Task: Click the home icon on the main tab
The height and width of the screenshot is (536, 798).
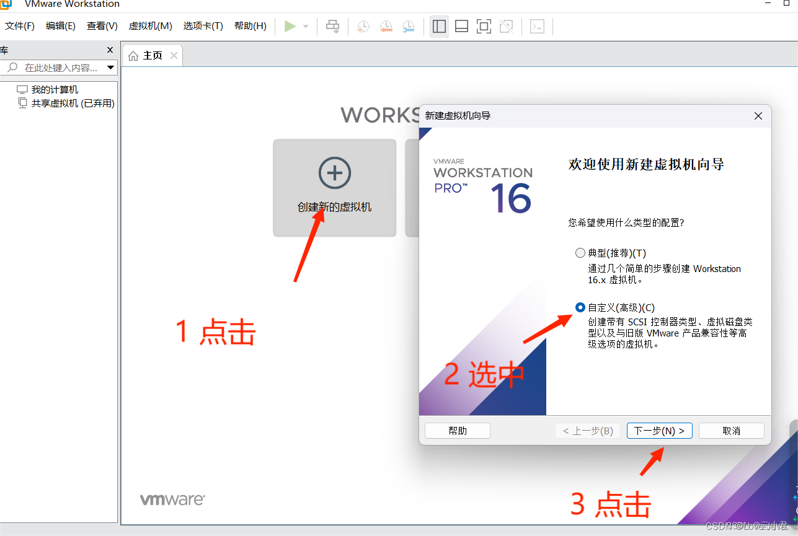Action: [x=133, y=56]
